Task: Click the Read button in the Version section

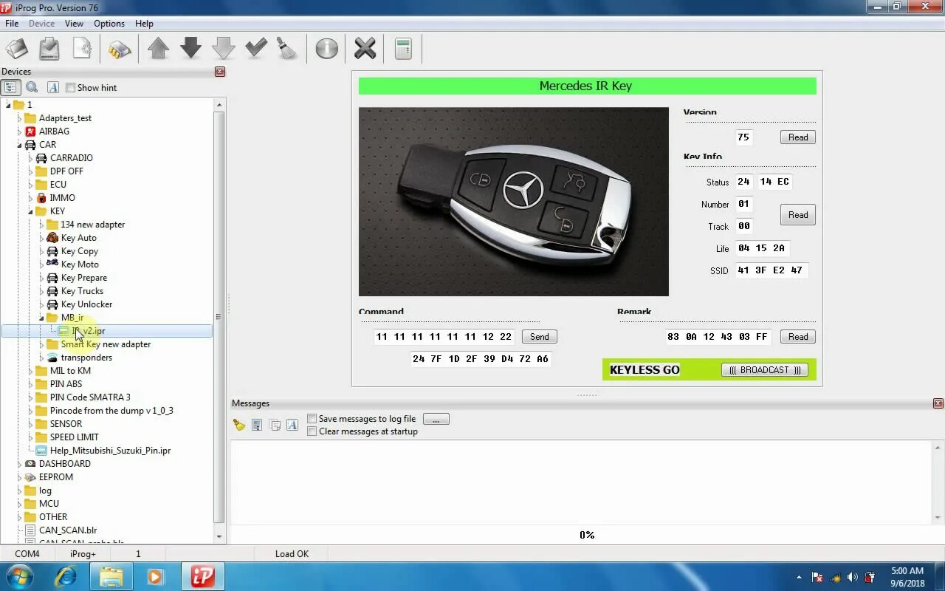Action: click(x=798, y=137)
